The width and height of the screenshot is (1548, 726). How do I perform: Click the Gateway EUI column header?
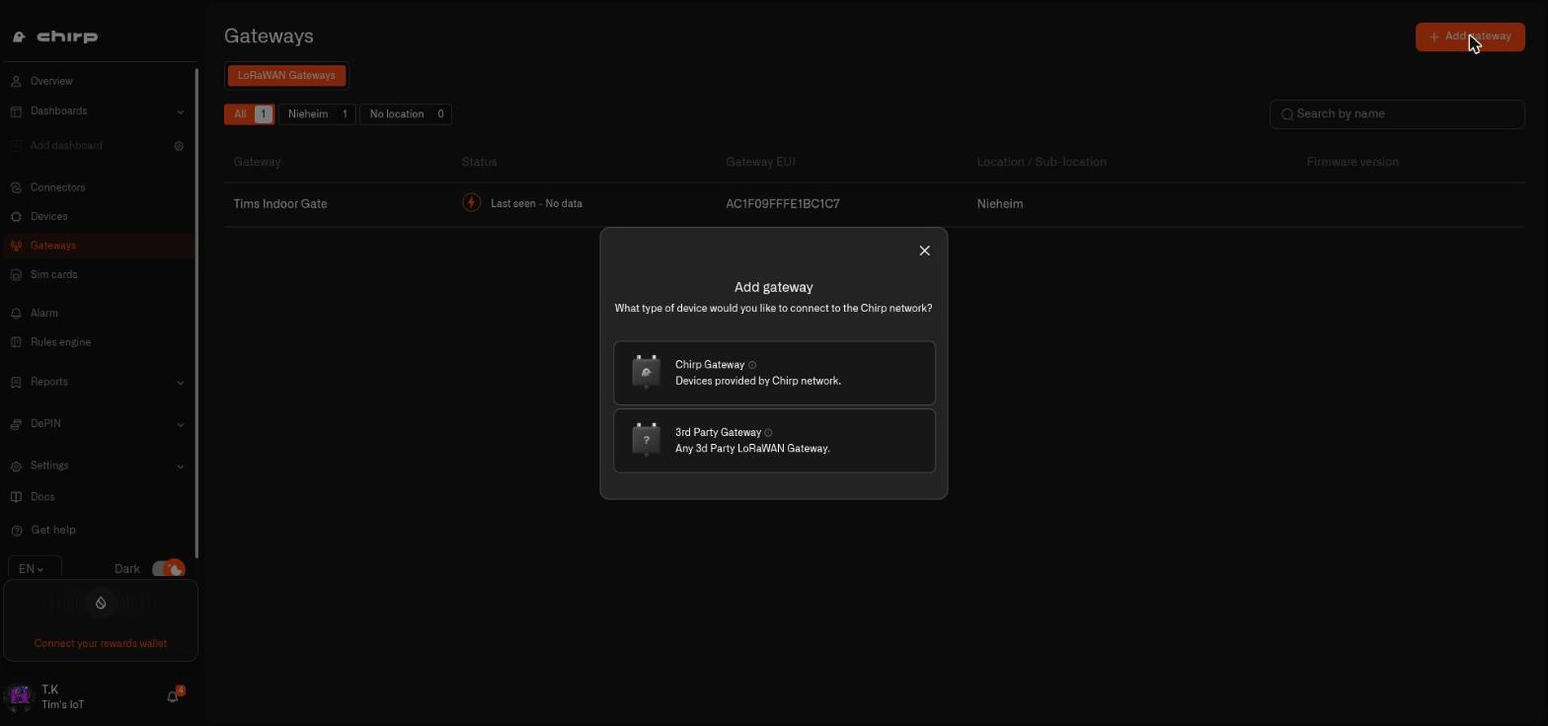[760, 162]
